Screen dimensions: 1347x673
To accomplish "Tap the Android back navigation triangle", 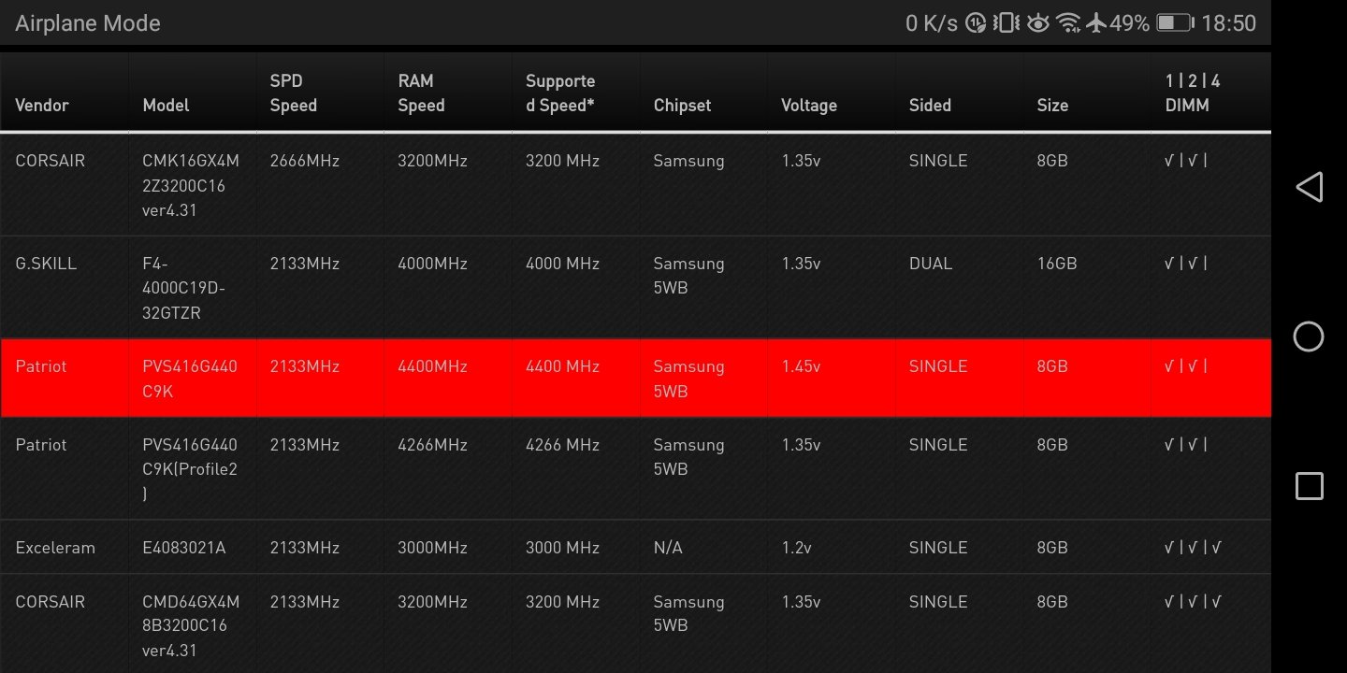I will coord(1309,187).
